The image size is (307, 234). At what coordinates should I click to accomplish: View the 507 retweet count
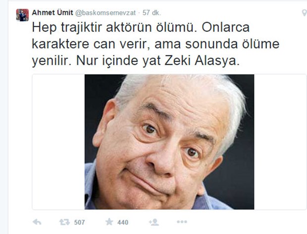click(x=79, y=222)
